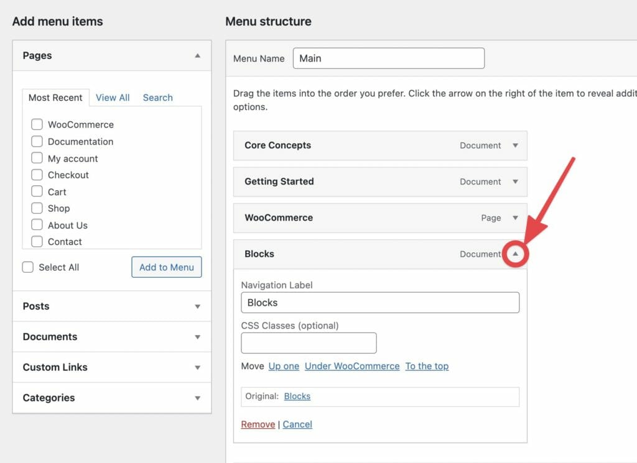Viewport: 637px width, 463px height.
Task: Move Blocks under WooCommerce
Action: pos(352,366)
